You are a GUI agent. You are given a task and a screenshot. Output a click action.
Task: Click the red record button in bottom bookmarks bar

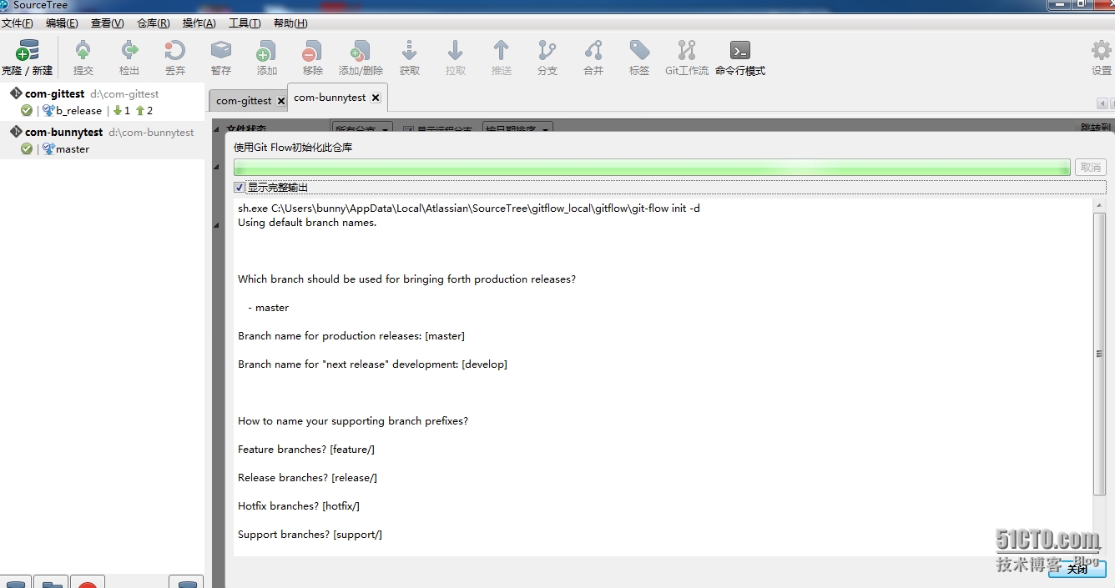click(88, 582)
